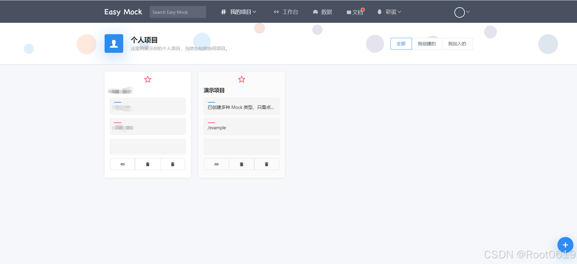The image size is (577, 264).
Task: Click the 个人项目 heading
Action: point(144,40)
